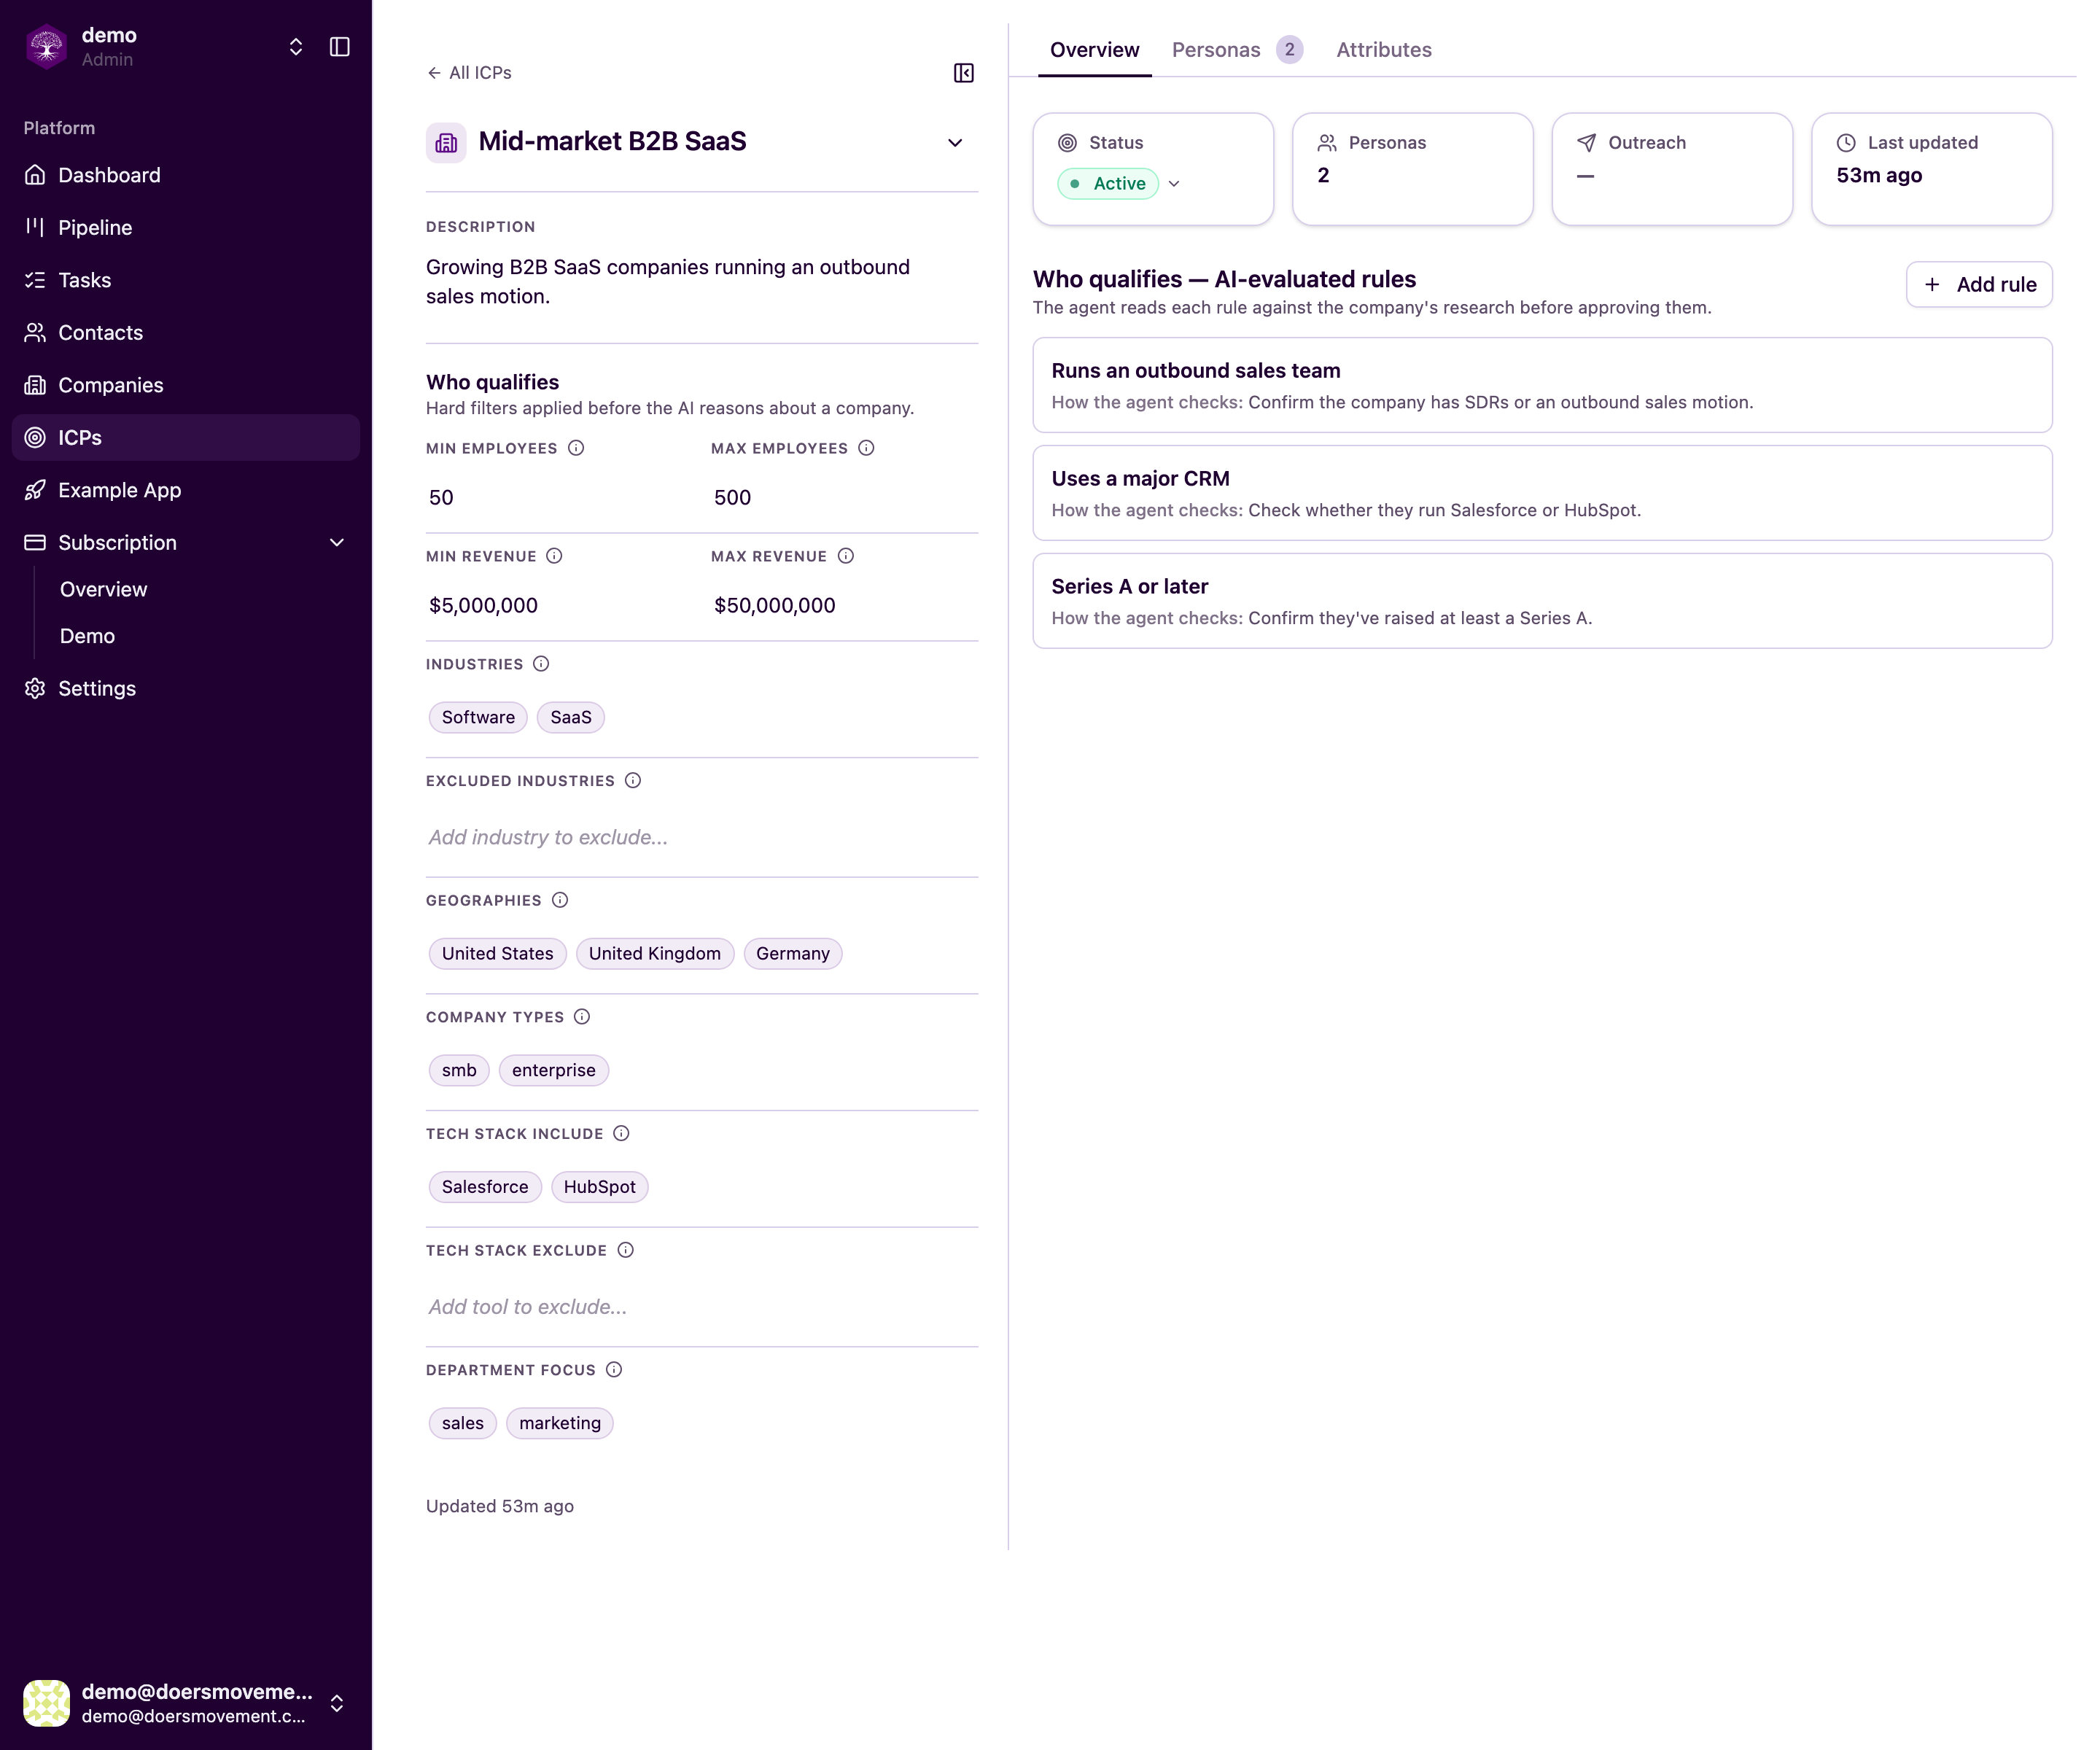
Task: Open Dashboard in the sidebar
Action: [x=186, y=175]
